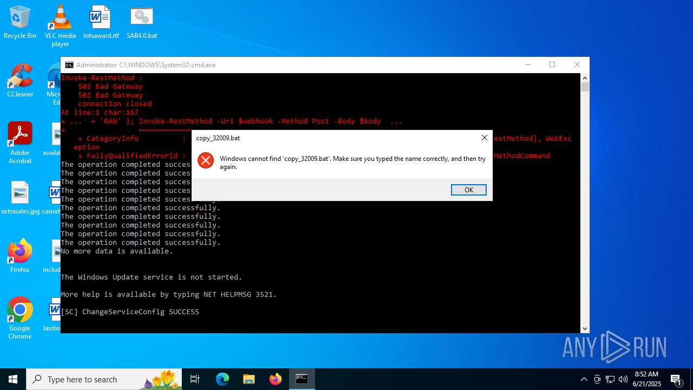Click 'More help is available' NET HELPMSG line
Image resolution: width=693 pixels, height=390 pixels.
point(169,295)
